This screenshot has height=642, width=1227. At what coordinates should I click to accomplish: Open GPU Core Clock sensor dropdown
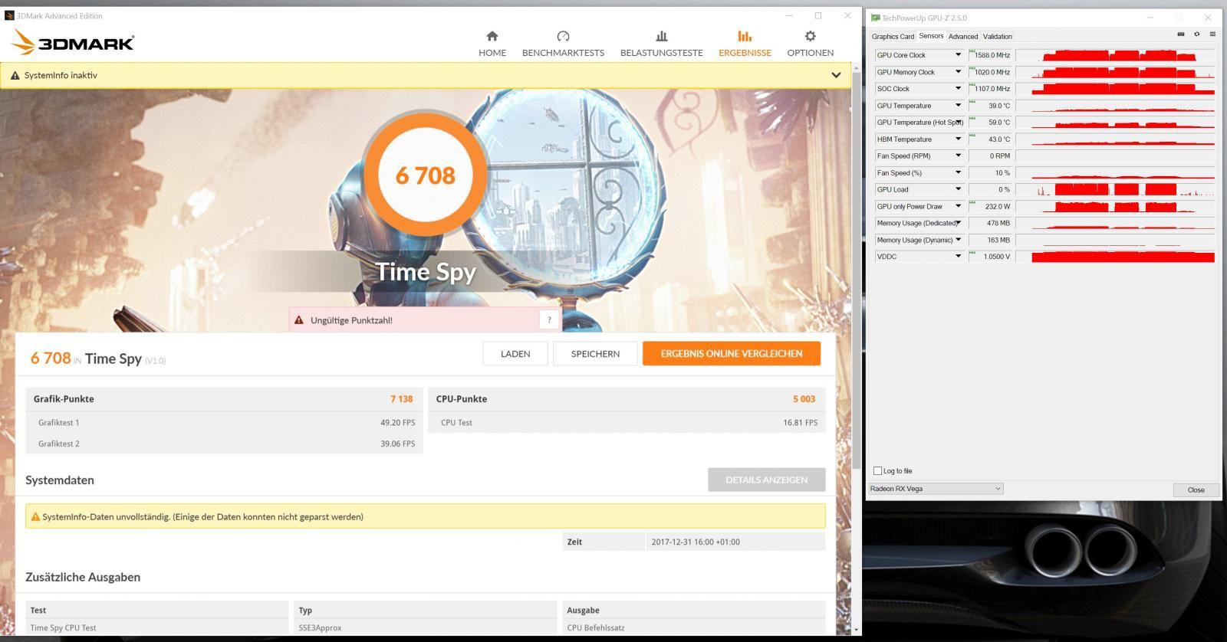(x=958, y=55)
